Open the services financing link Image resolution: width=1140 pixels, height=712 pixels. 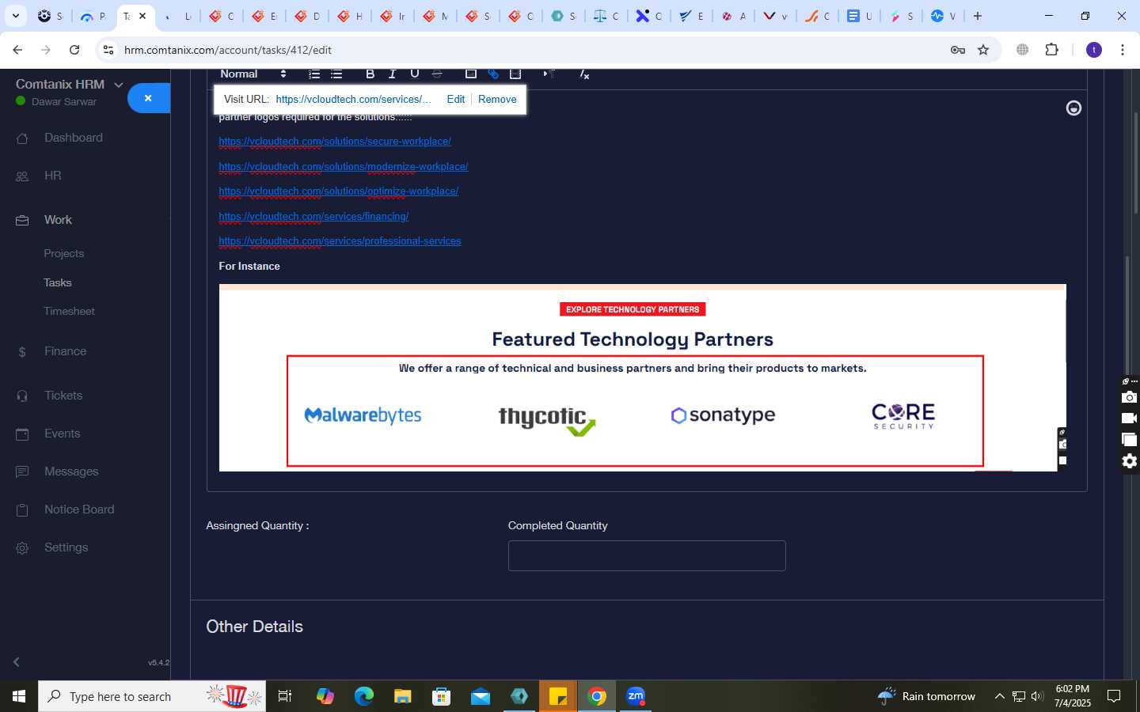313,217
